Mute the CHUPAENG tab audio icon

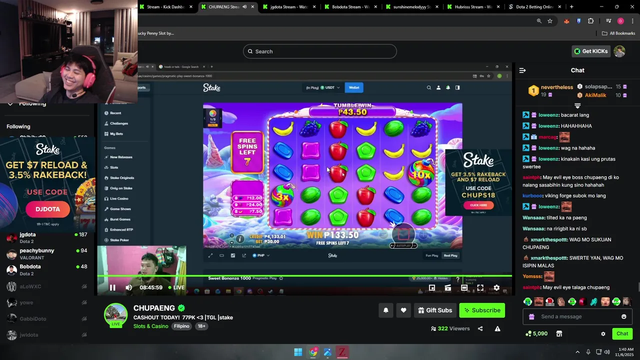click(244, 7)
